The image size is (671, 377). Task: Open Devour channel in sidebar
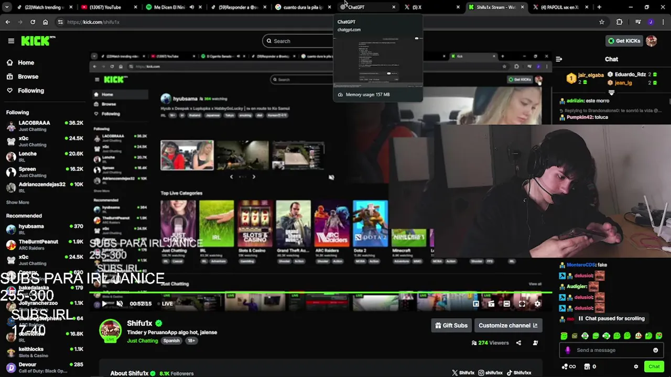pyautogui.click(x=45, y=368)
